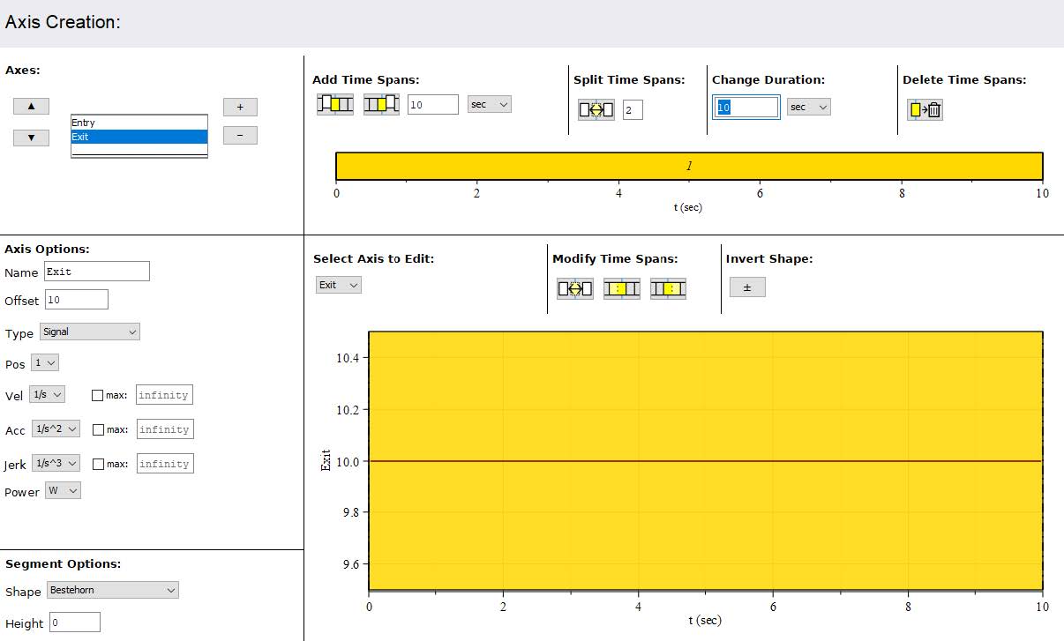Click the Axis Options Name input field
Viewport: 1064px width, 641px height.
tap(97, 272)
